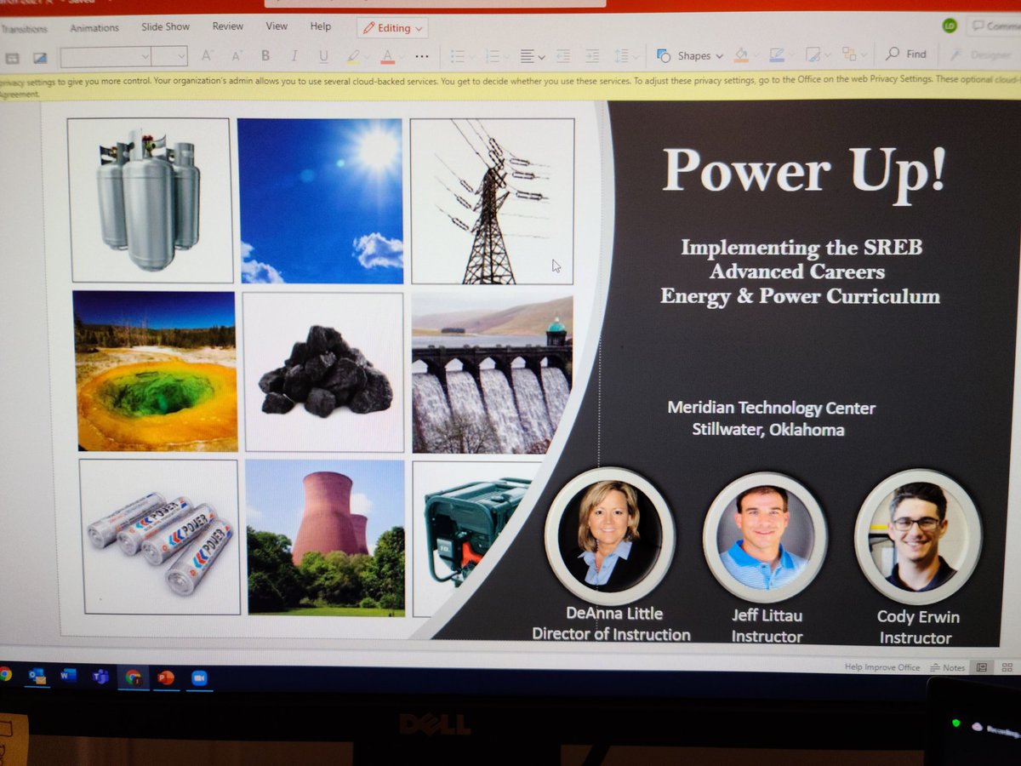Apply numbered list formatting
Screen dimensions: 1021x766
[491, 57]
